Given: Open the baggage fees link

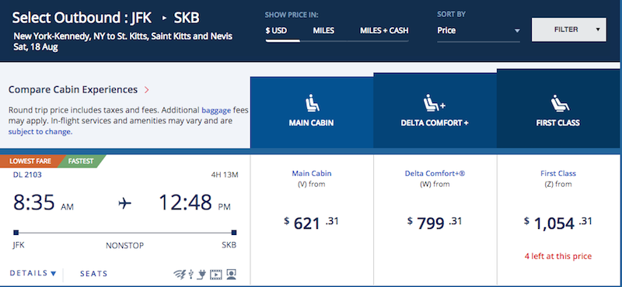Looking at the screenshot, I should (x=216, y=110).
